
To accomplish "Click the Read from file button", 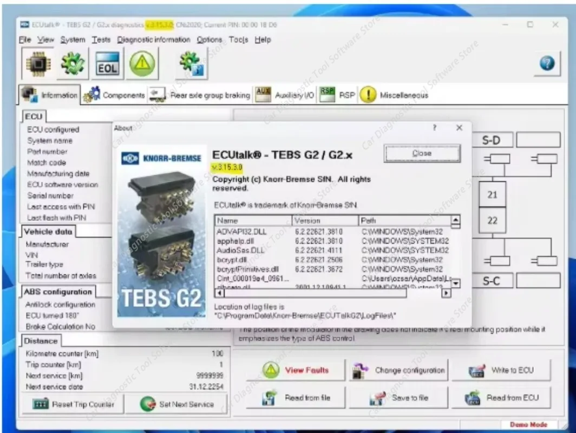I will tap(296, 398).
